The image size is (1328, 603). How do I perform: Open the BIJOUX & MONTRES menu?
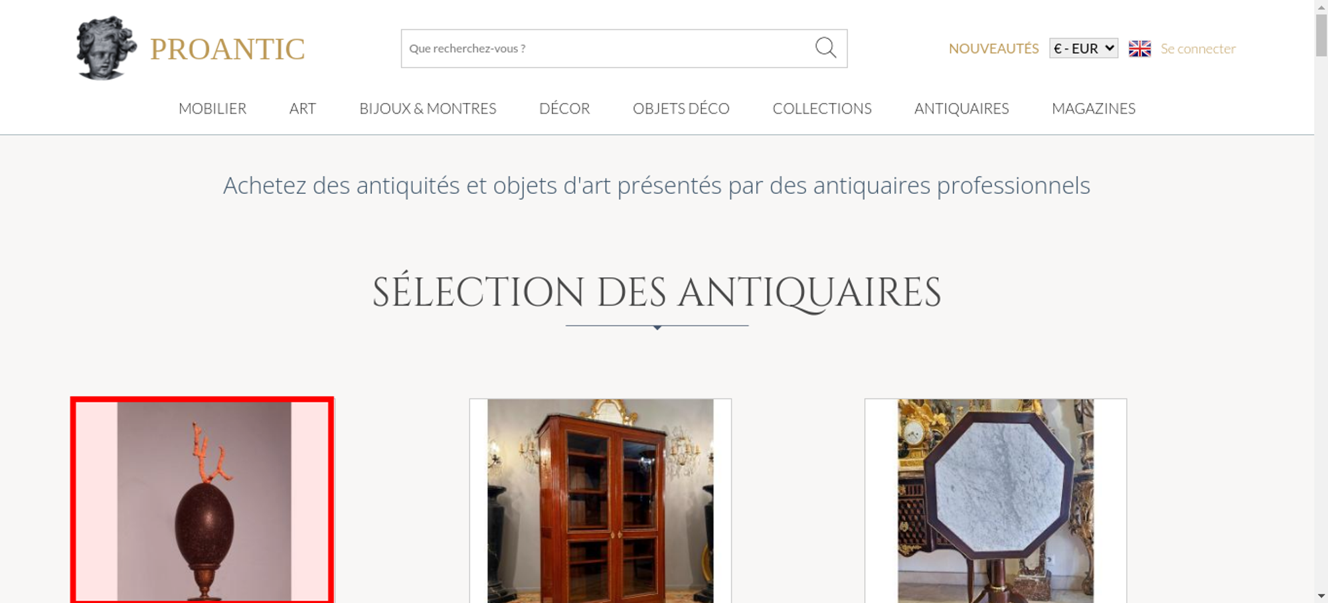[428, 108]
